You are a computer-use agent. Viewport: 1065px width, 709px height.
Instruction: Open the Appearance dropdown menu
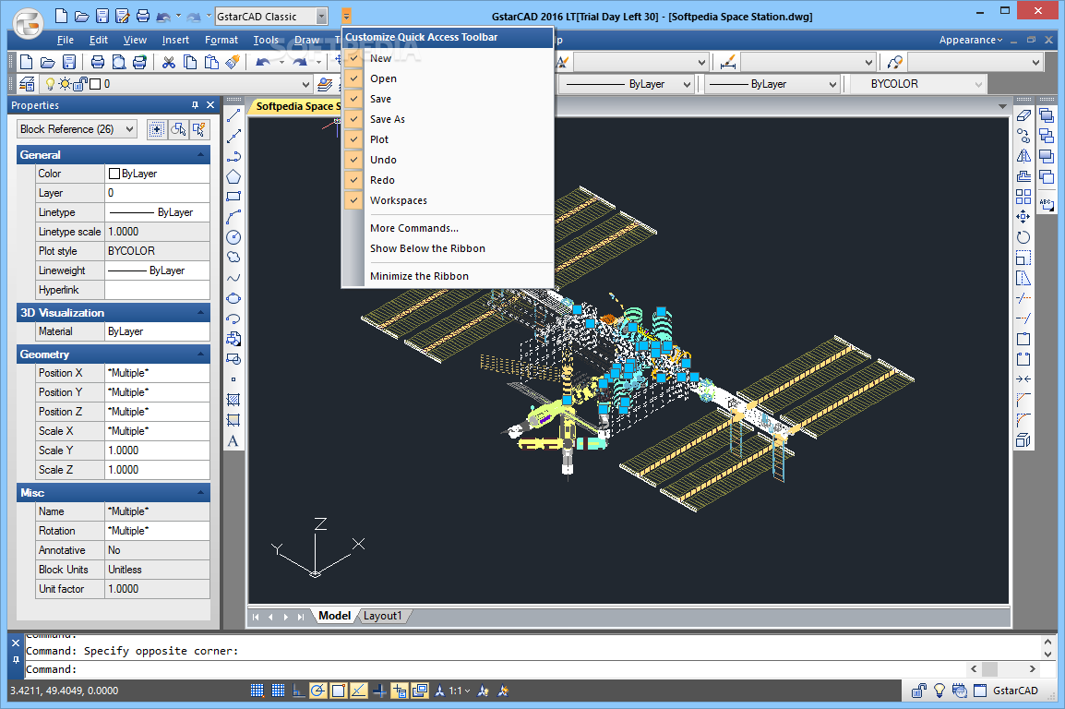(971, 40)
